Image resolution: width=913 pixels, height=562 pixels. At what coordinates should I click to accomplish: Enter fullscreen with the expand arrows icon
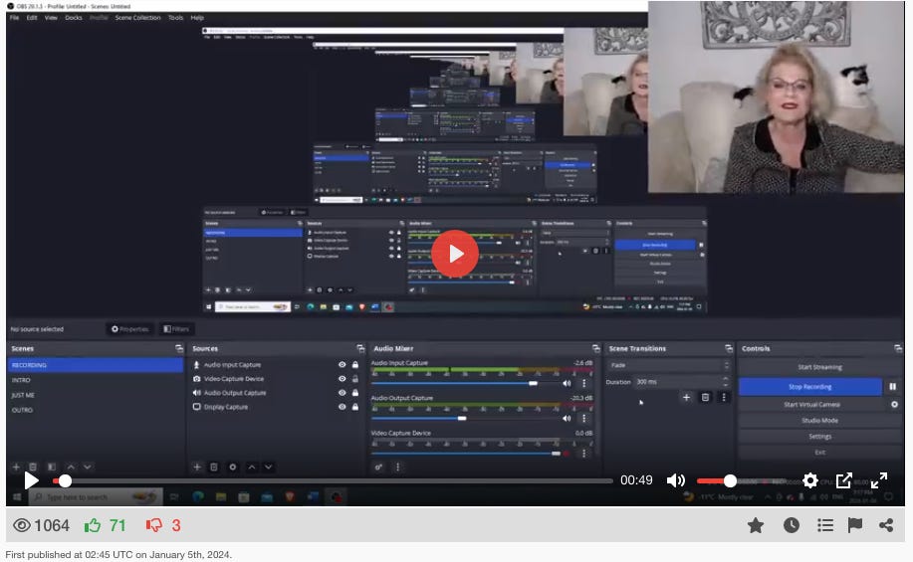(x=878, y=480)
